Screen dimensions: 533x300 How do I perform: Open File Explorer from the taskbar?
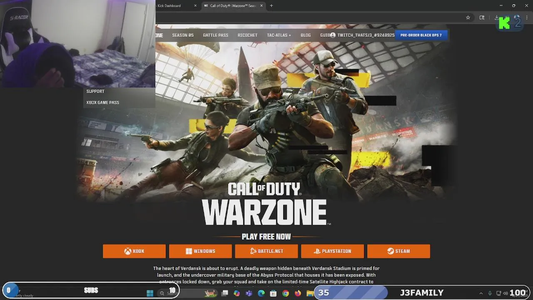tap(310, 293)
